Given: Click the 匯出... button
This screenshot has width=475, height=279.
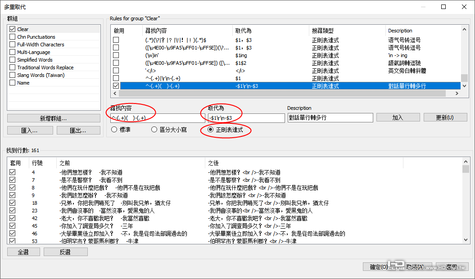Looking at the screenshot, I should (x=78, y=130).
